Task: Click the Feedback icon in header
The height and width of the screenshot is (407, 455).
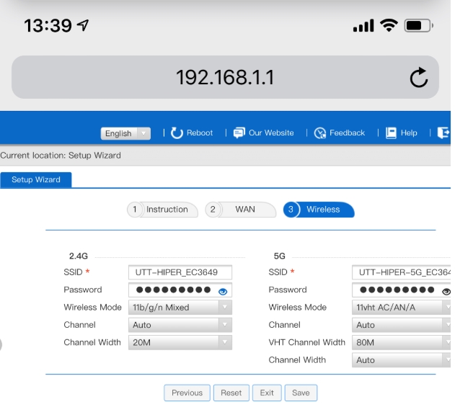Action: (x=321, y=133)
